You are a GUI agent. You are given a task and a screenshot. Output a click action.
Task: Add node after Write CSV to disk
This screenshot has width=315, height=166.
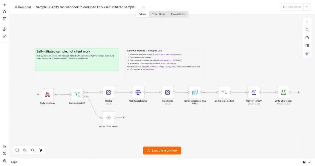[x=298, y=92]
